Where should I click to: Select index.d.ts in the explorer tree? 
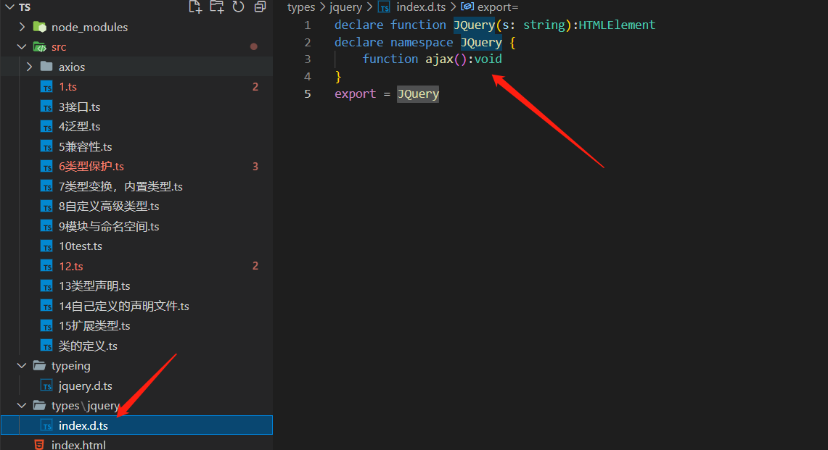pos(136,425)
